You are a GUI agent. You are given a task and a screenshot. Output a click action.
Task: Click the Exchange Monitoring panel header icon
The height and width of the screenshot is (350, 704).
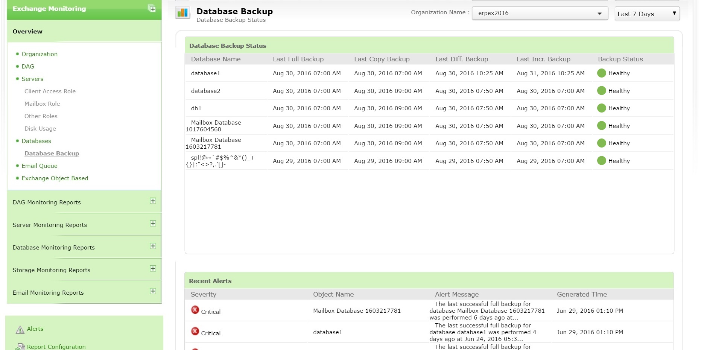click(x=152, y=9)
